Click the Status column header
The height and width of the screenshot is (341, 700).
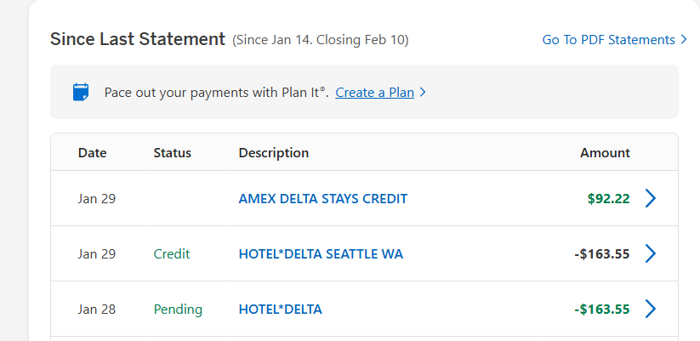(x=172, y=153)
